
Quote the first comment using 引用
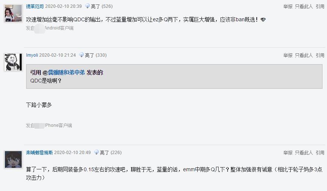point(320,6)
